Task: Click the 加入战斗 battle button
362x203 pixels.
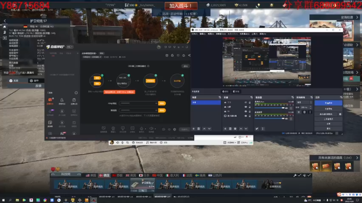Action: click(181, 5)
